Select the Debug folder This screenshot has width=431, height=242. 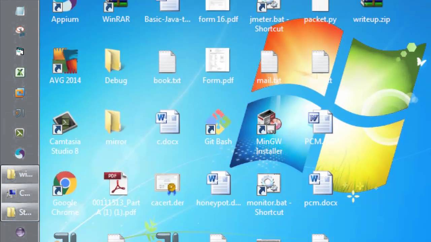[116, 67]
